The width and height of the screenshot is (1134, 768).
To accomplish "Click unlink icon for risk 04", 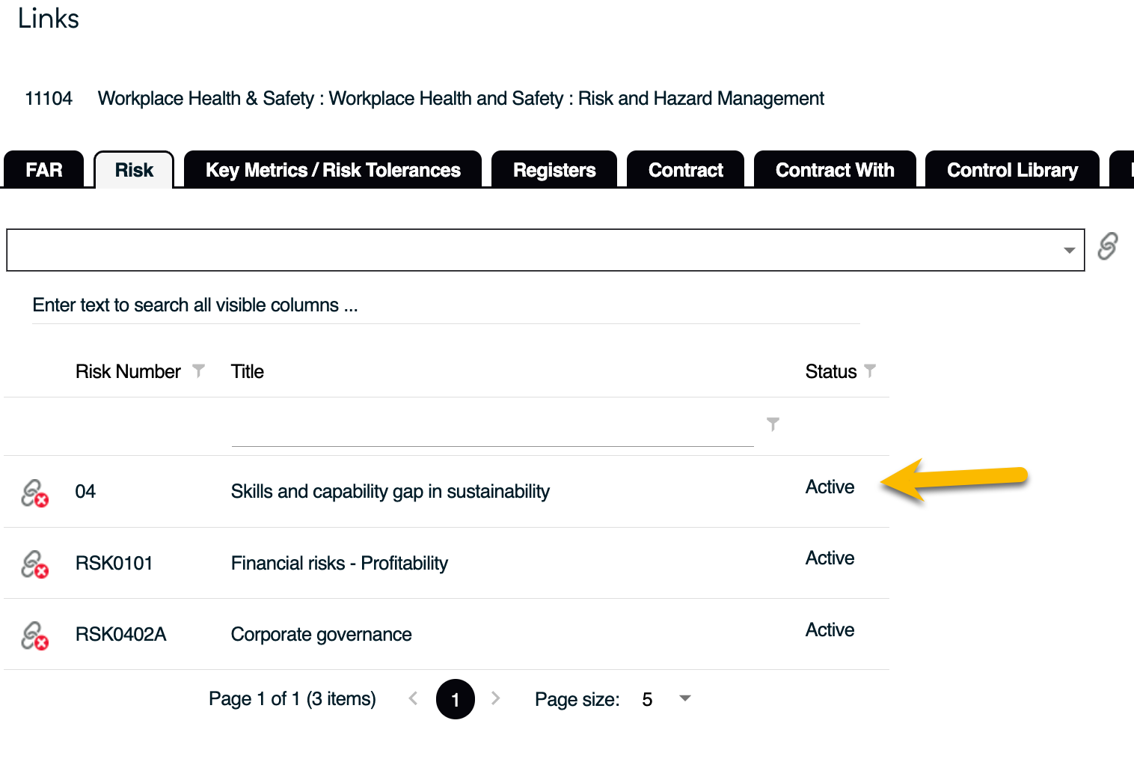I will click(34, 493).
